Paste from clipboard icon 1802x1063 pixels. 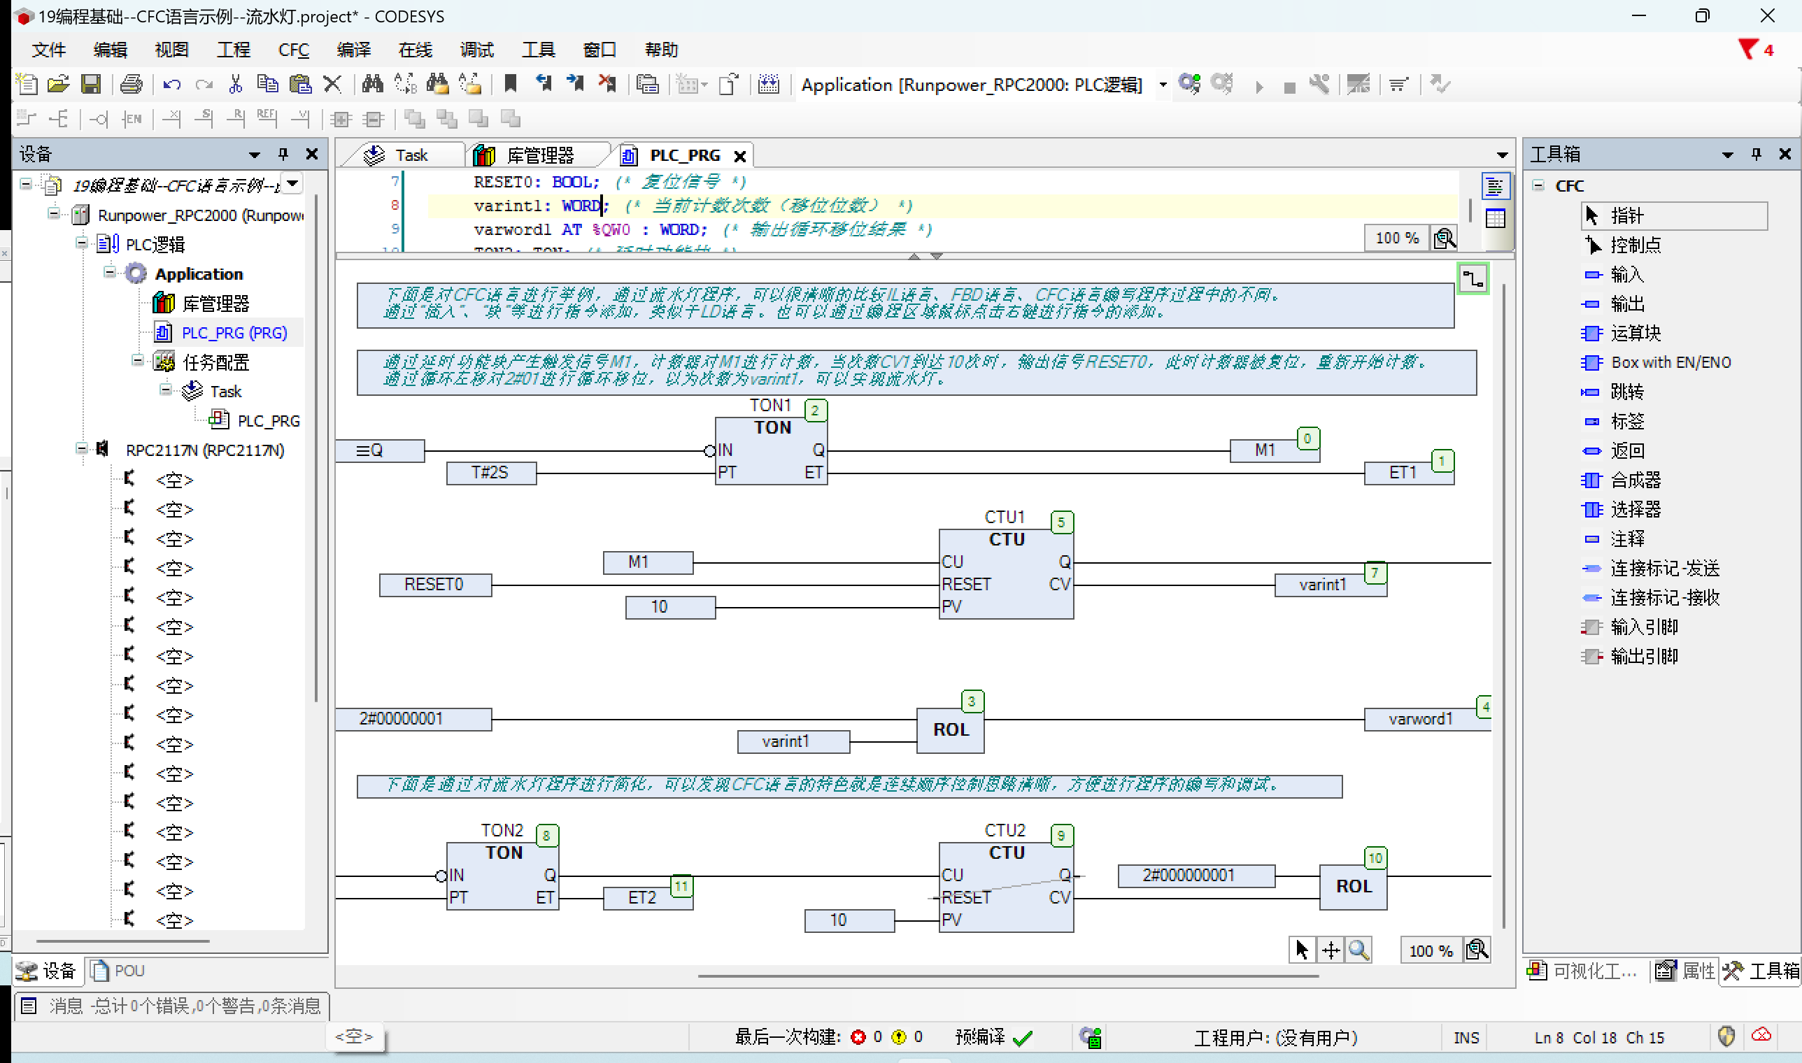(300, 85)
